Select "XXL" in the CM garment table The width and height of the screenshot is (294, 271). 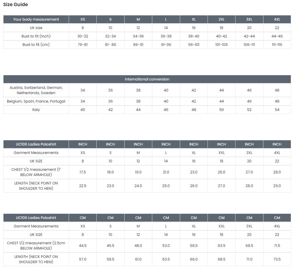pyautogui.click(x=222, y=226)
